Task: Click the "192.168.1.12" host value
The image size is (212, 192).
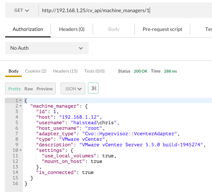Action: (x=79, y=117)
